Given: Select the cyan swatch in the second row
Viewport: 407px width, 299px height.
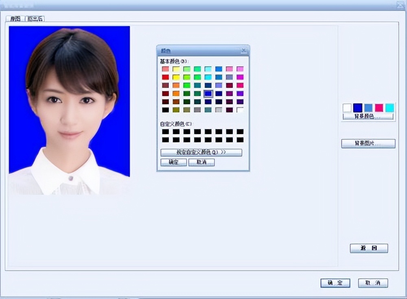Looking at the screenshot, I should point(208,77).
